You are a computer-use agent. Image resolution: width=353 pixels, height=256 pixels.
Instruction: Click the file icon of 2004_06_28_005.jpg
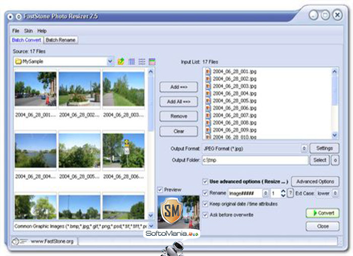tap(208, 100)
